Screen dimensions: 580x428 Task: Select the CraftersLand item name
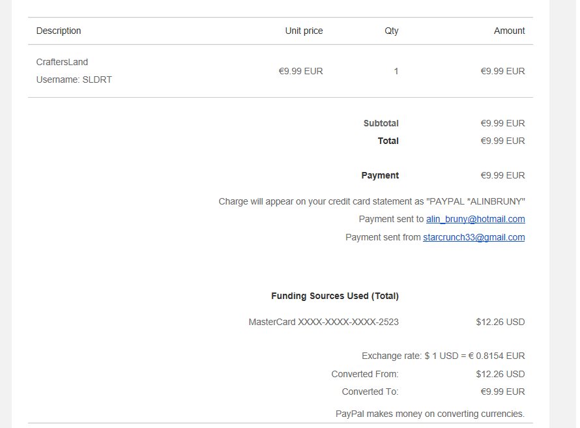62,63
